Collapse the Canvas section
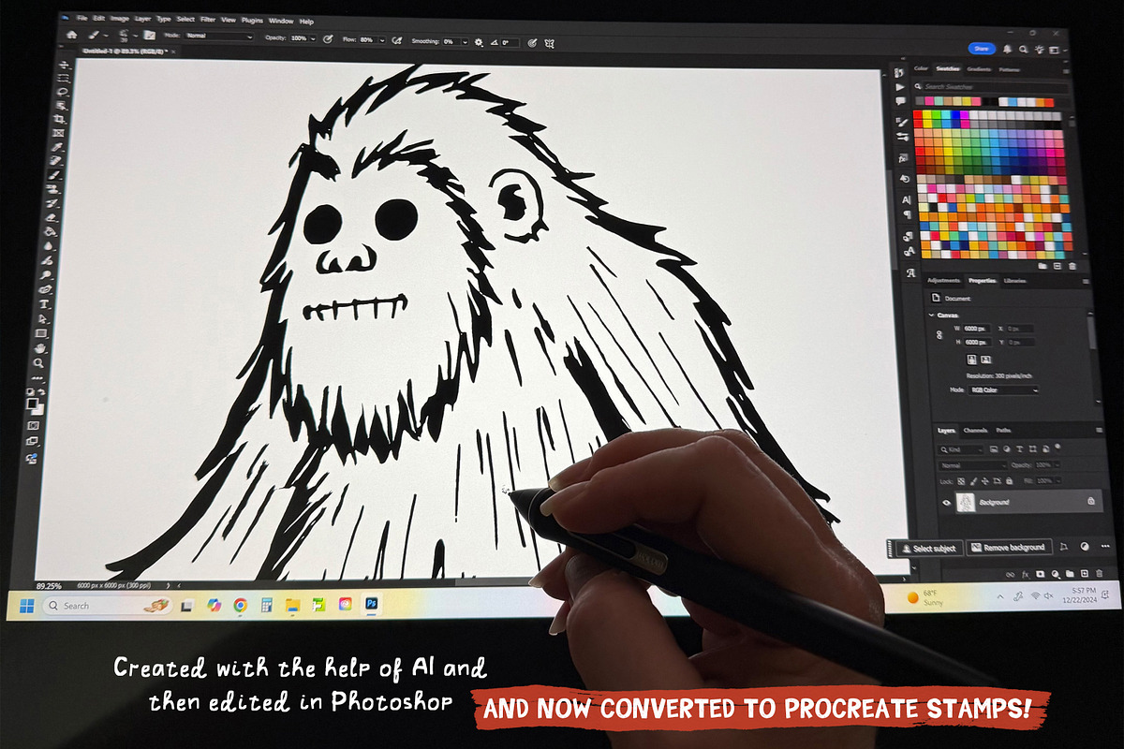 [x=931, y=315]
